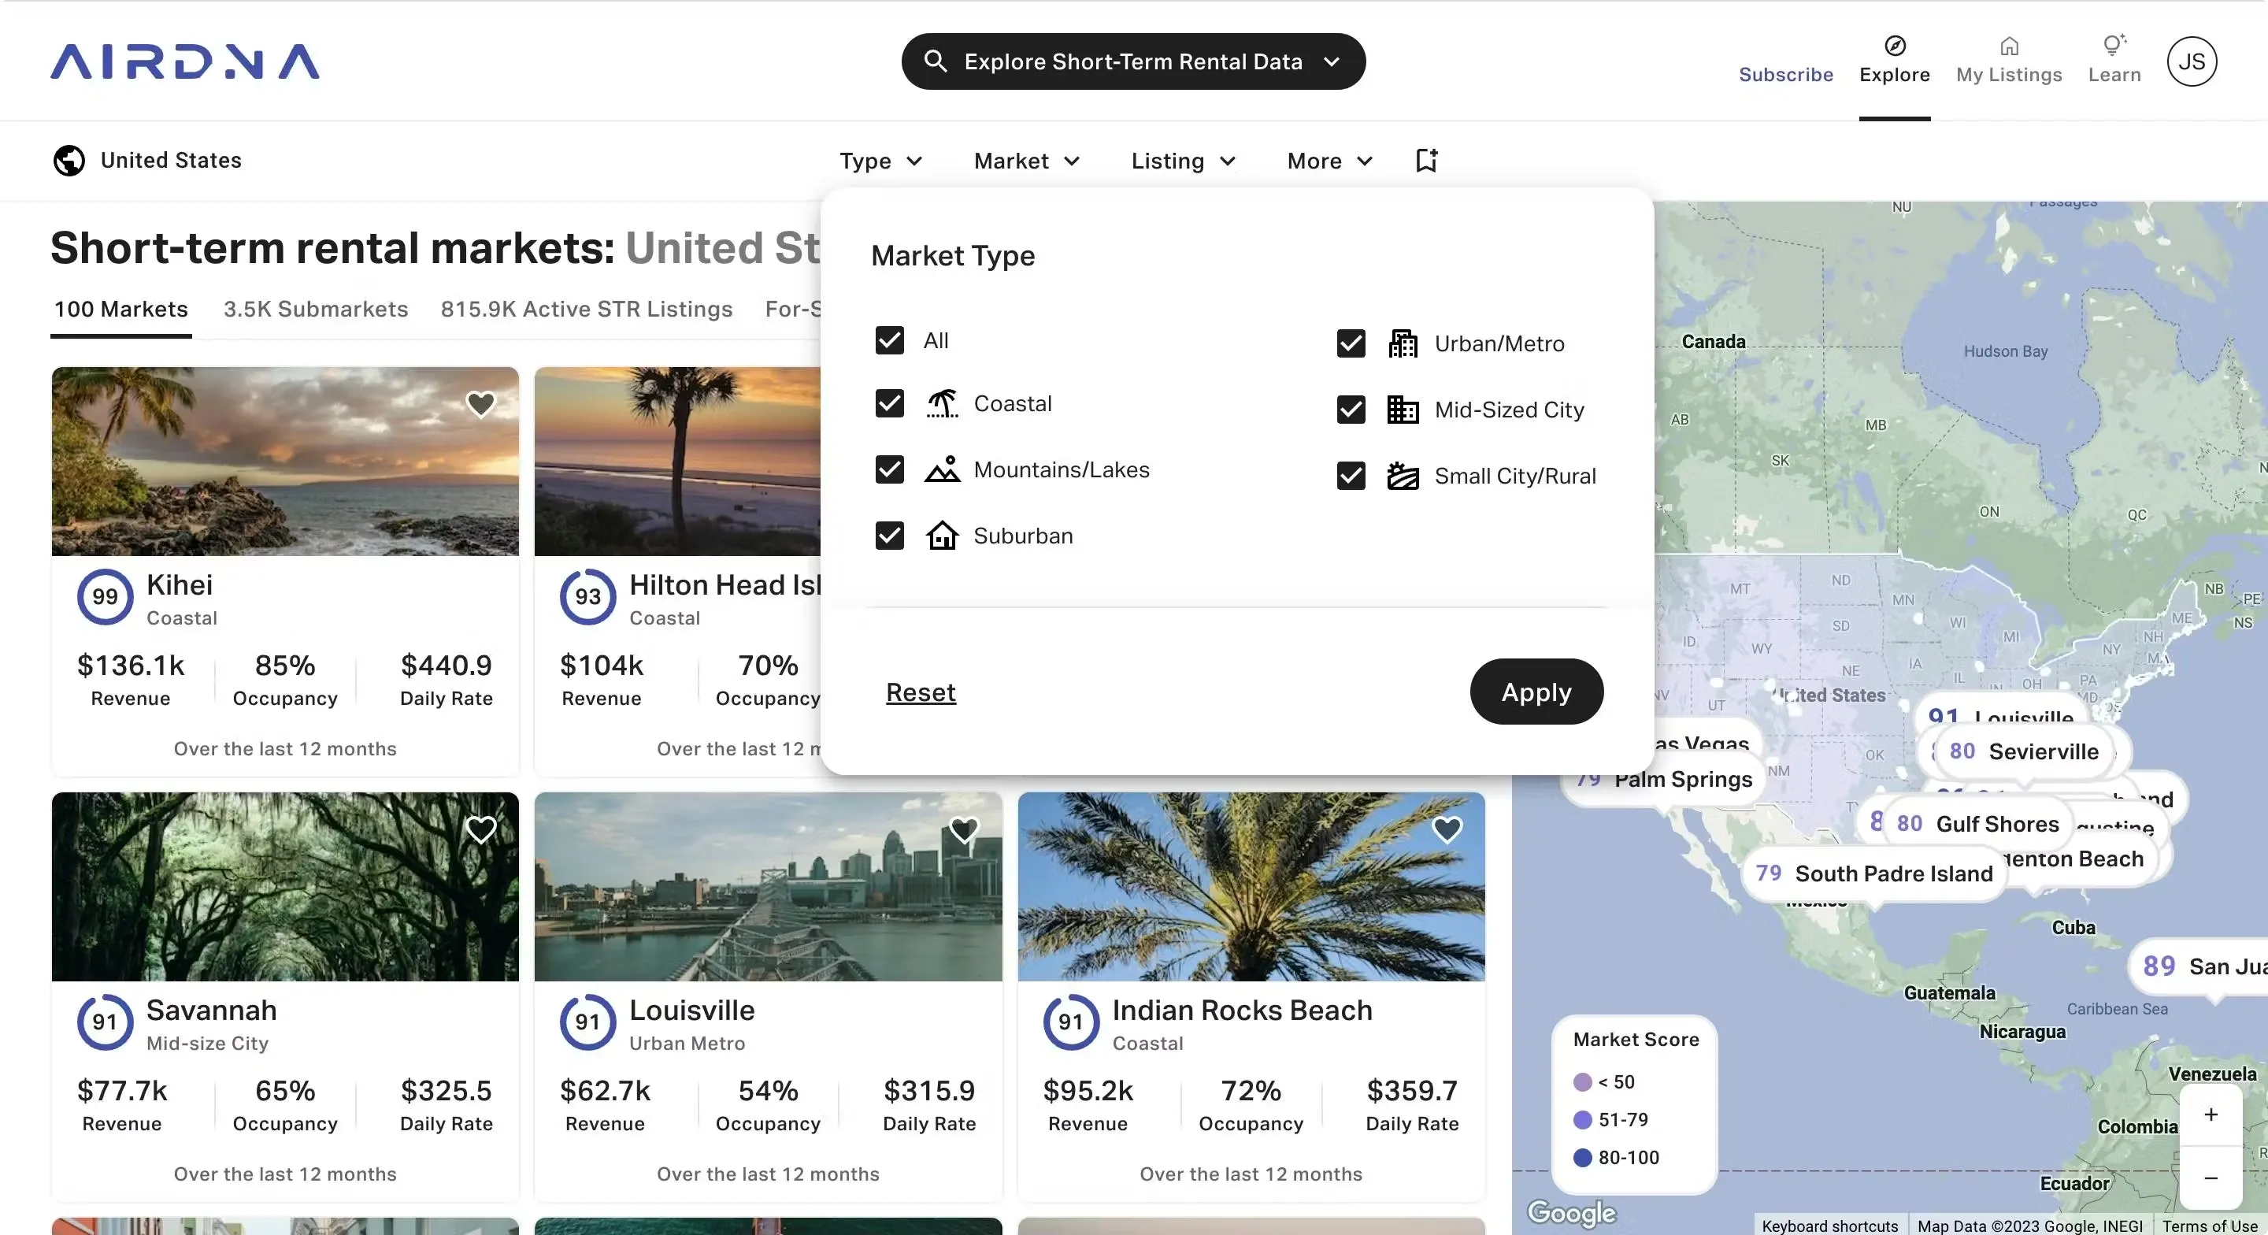
Task: Disable the Urban/Metro checkbox
Action: 1350,343
